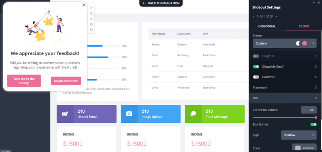322x152 pixels.
Task: Click the Total Message chat icon
Action: (193, 114)
